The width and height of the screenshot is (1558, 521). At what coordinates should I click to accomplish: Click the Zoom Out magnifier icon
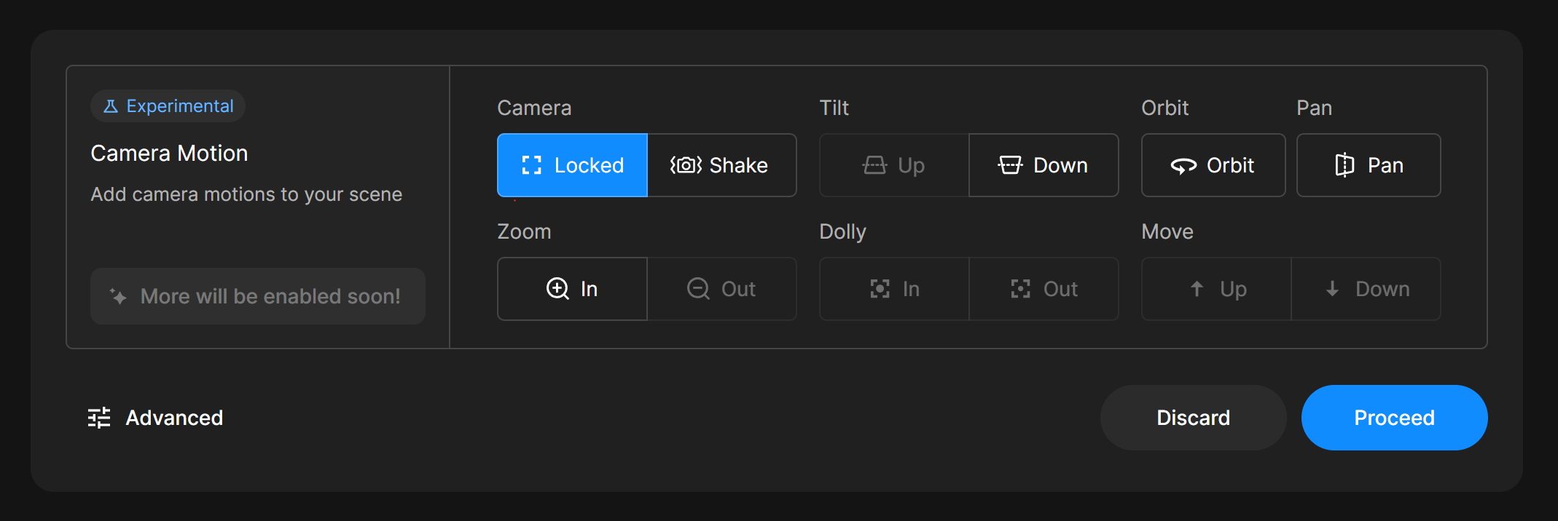pyautogui.click(x=698, y=289)
